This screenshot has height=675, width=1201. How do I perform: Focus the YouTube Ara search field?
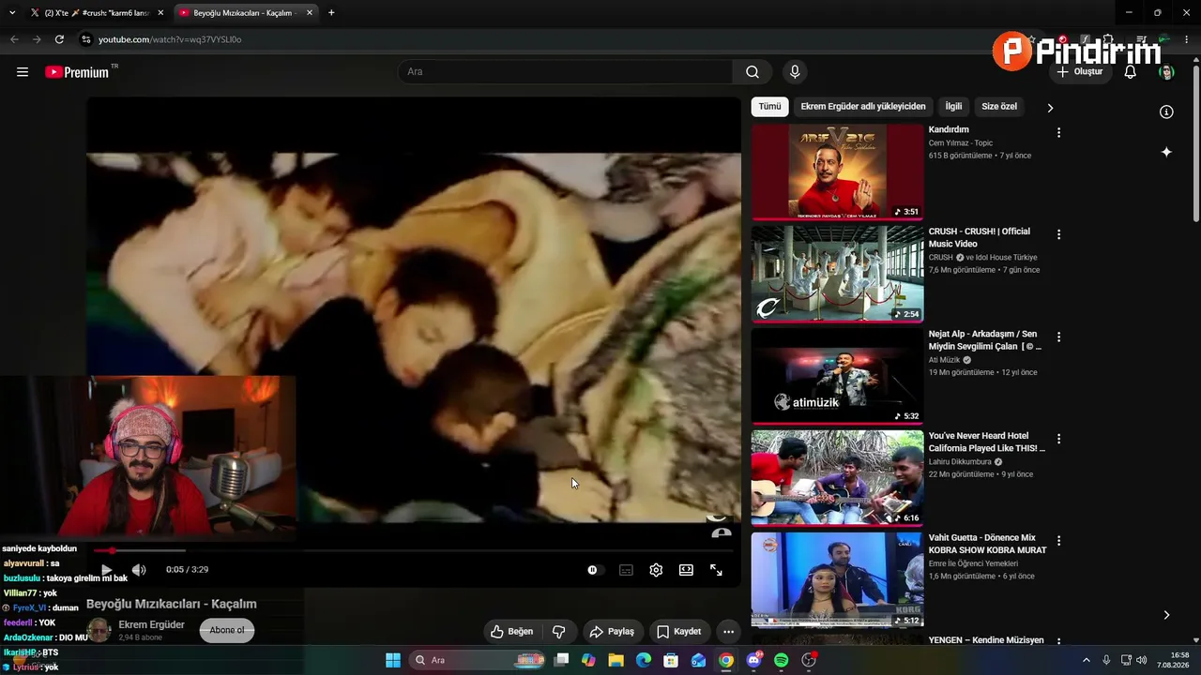[x=566, y=72]
